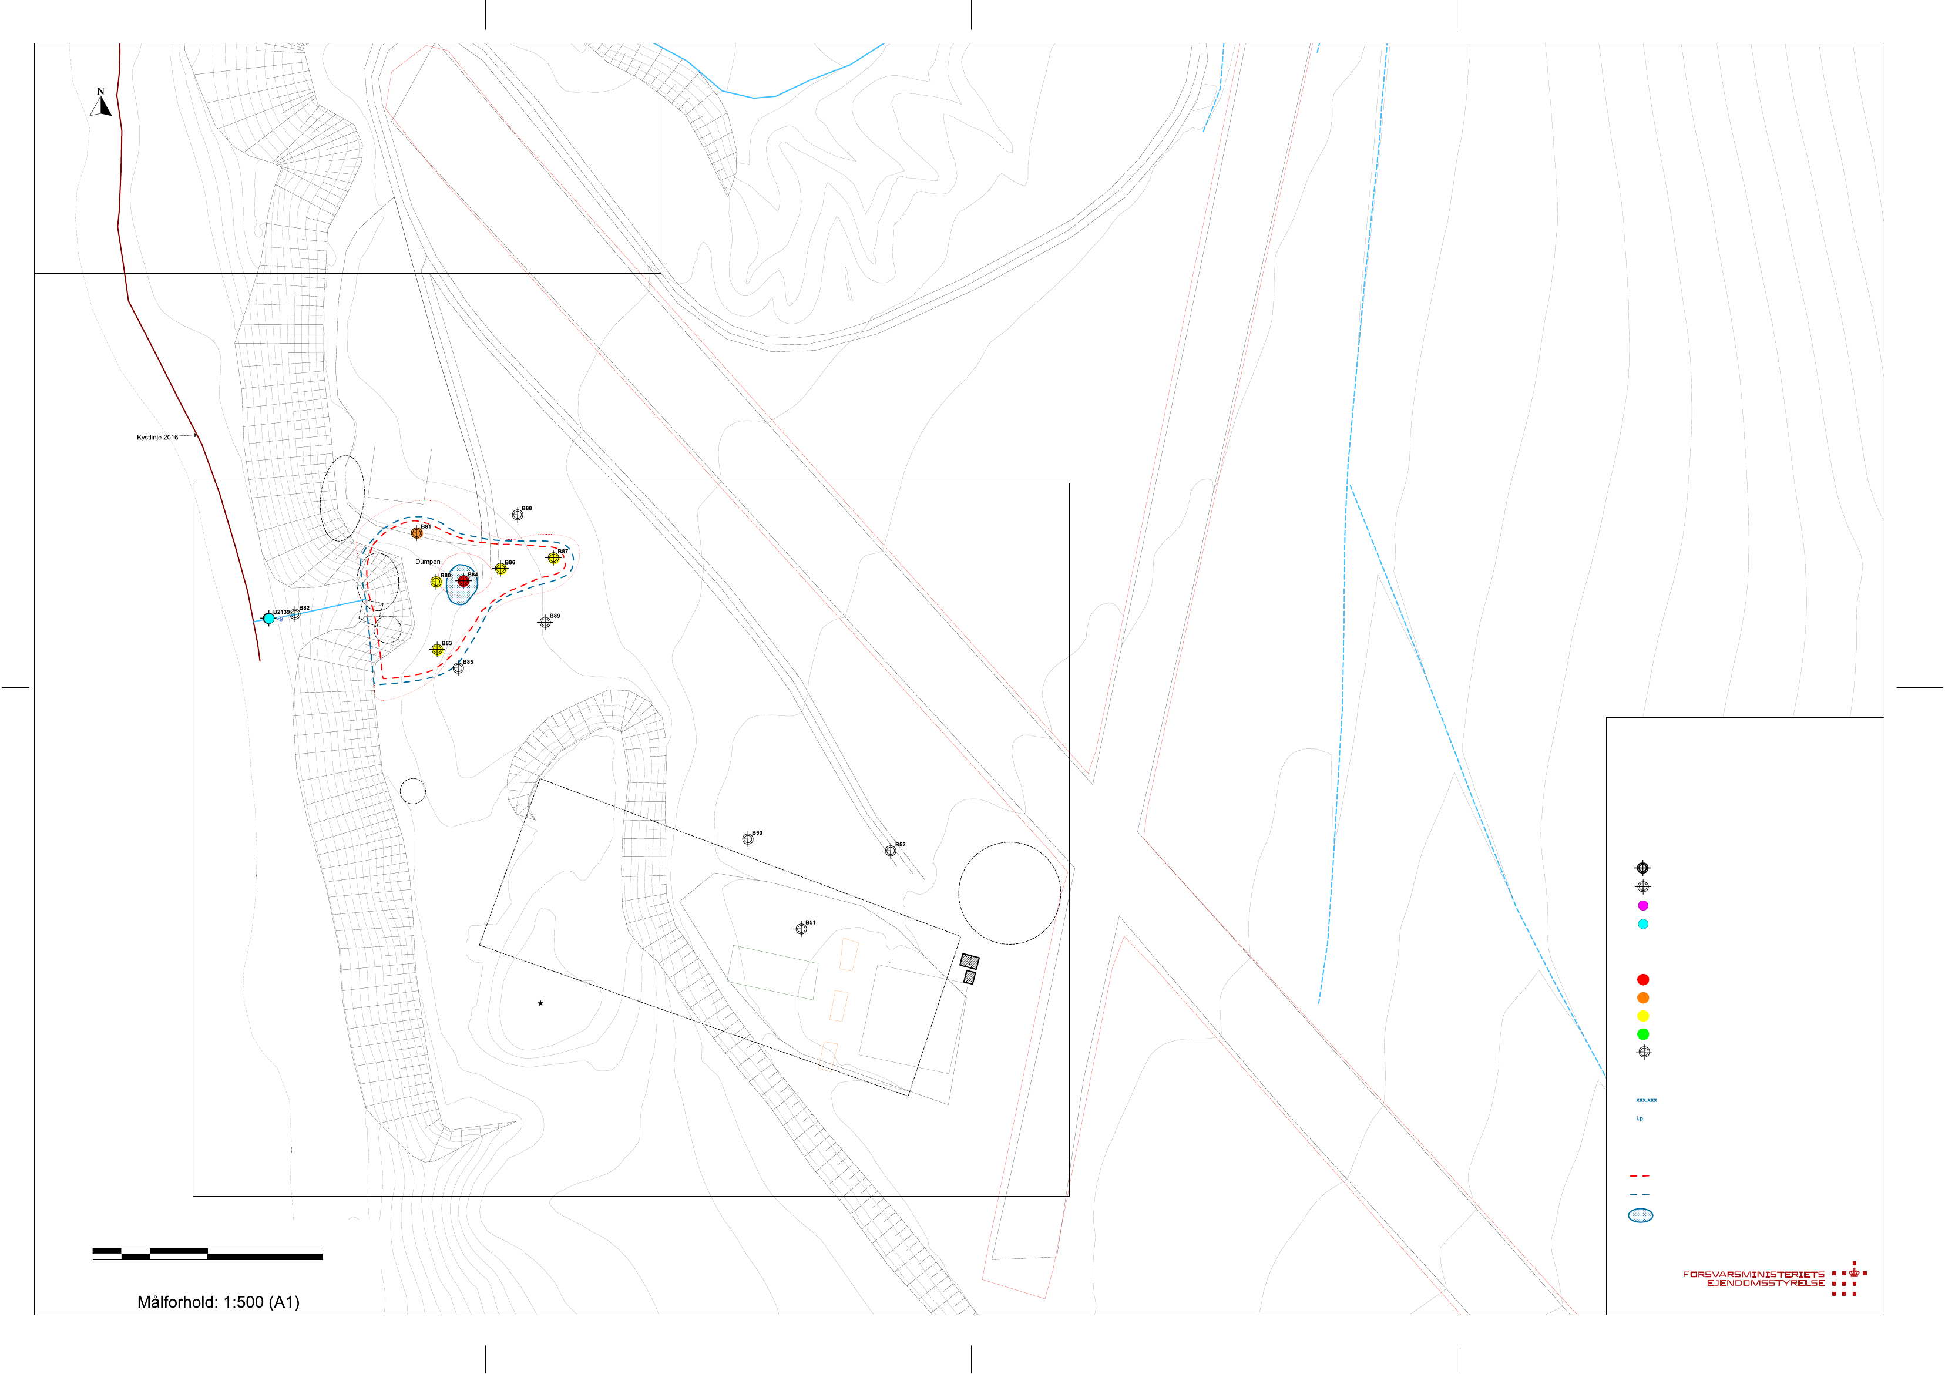Click the orange dot in the legend
The width and height of the screenshot is (1945, 1374).
click(x=1642, y=998)
